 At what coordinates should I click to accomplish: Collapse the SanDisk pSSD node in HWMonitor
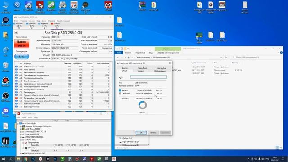(21, 140)
